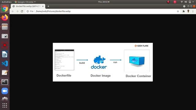Open the Chrome profile avatar
Screen dimensions: 196x110
188,11
